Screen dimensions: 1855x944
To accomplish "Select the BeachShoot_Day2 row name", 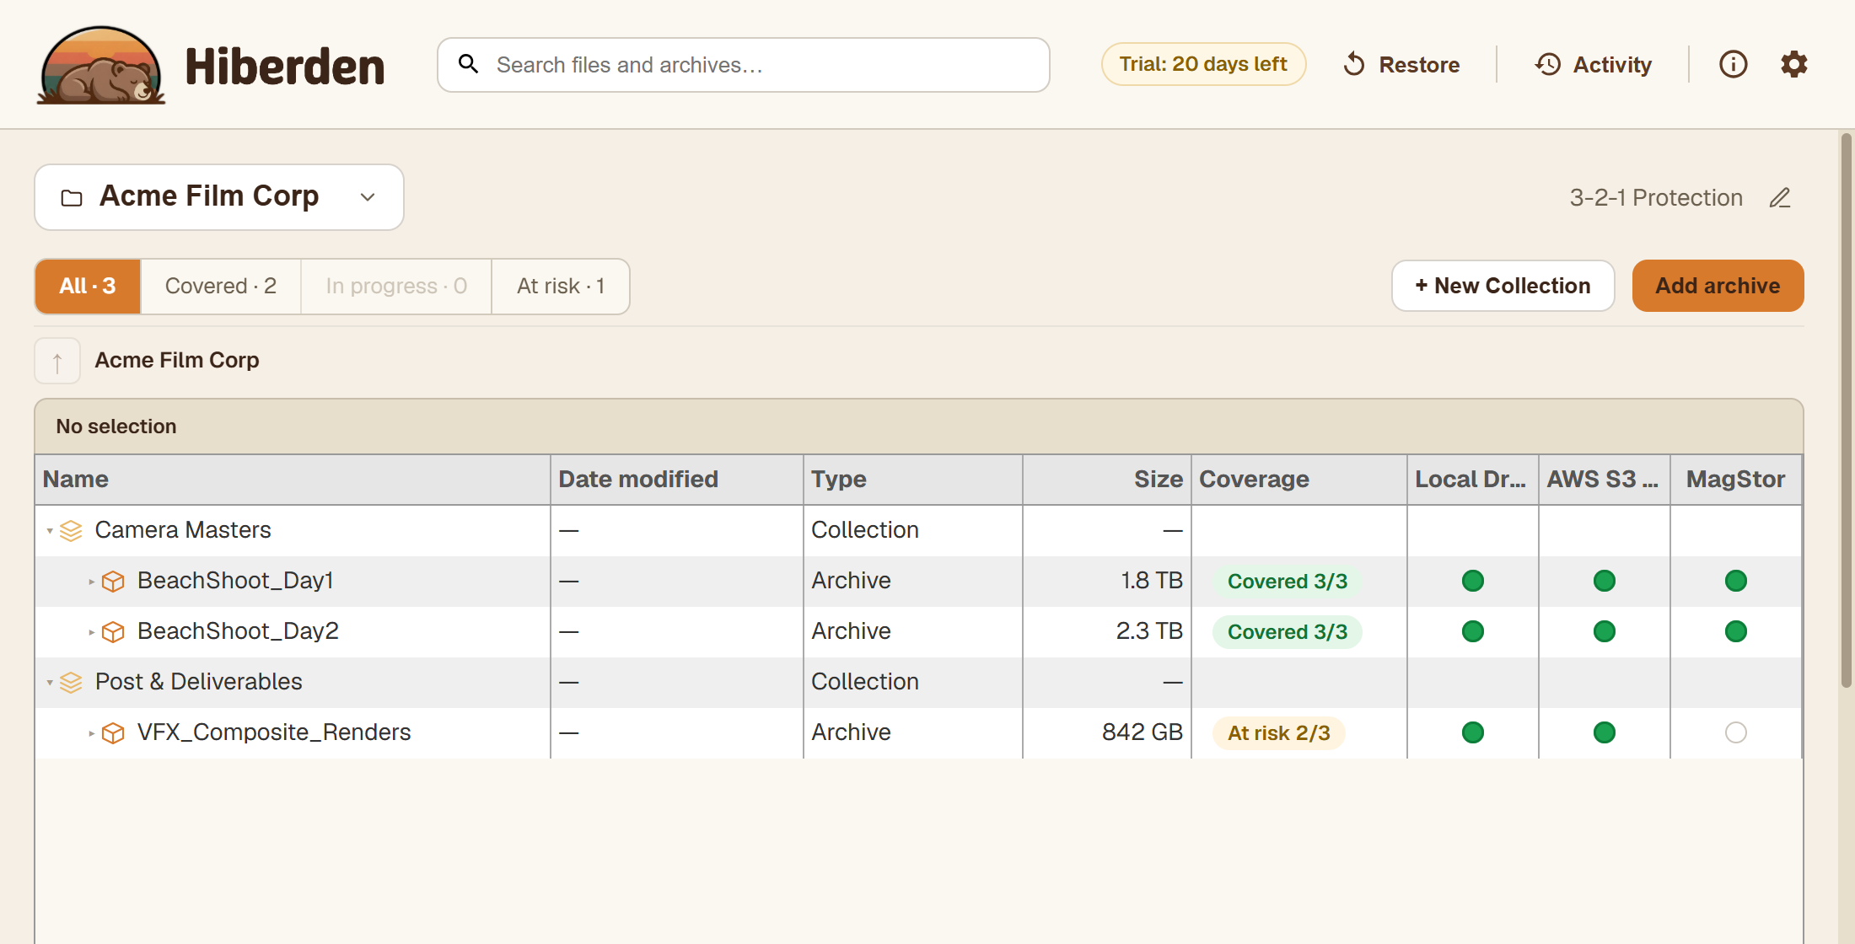I will [238, 631].
